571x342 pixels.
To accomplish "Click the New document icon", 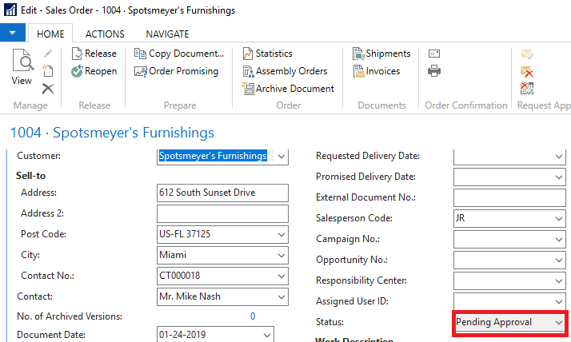I will tap(48, 70).
